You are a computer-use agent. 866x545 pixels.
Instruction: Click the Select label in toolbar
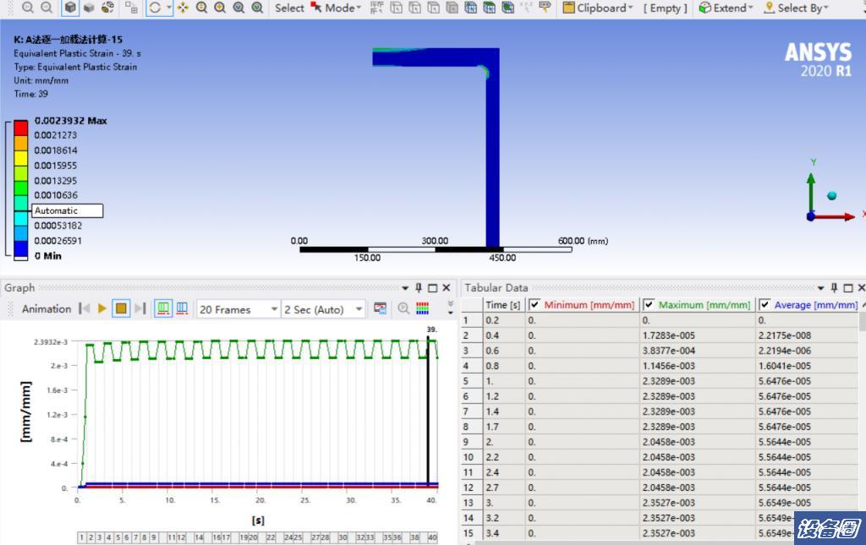pos(289,8)
